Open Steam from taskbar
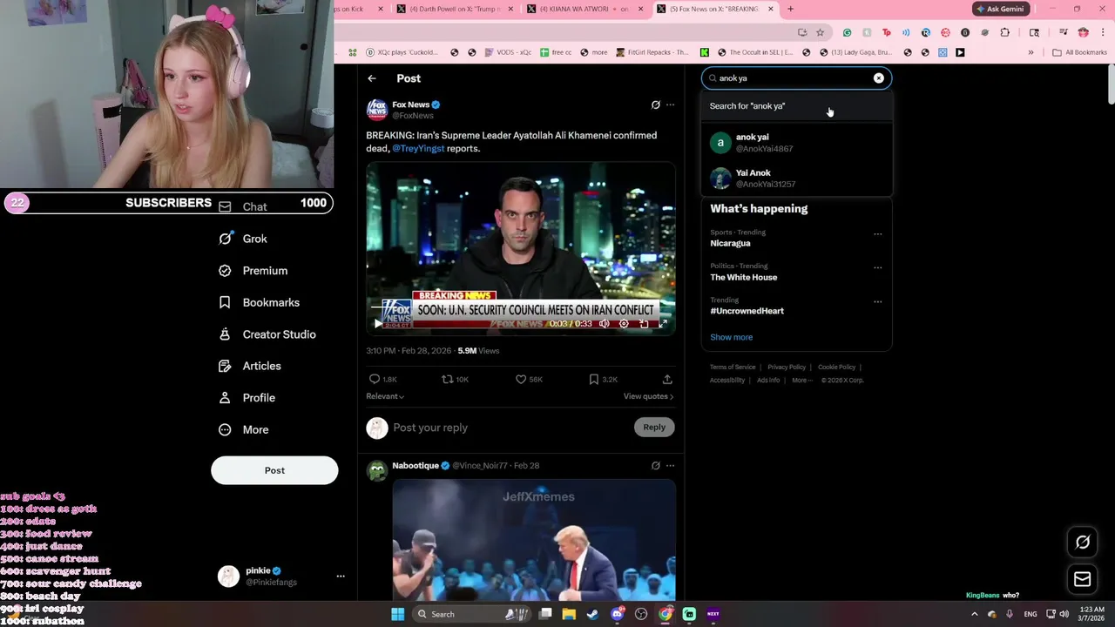This screenshot has height=627, width=1115. coord(592,614)
